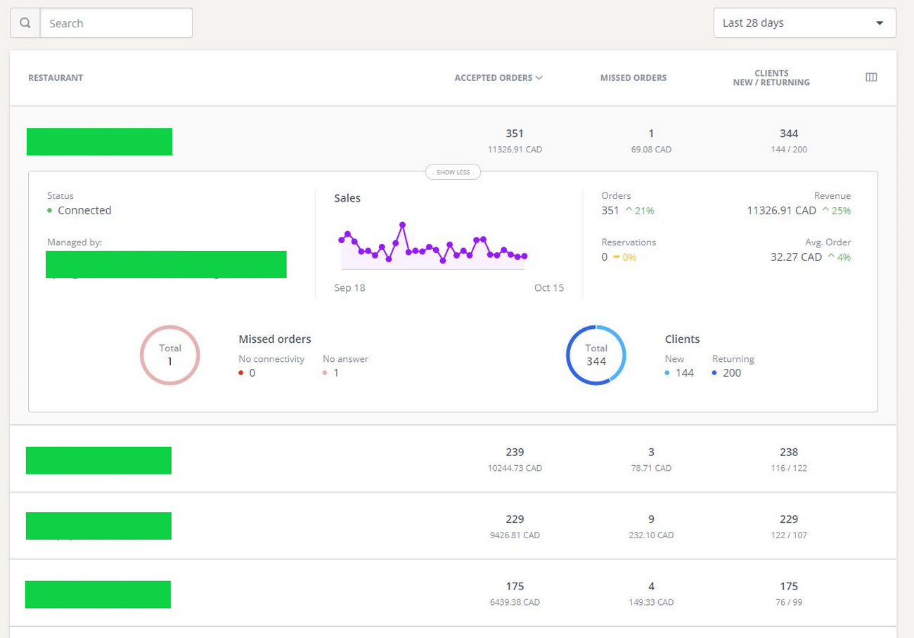Click the missed orders total donut chart
This screenshot has width=914, height=638.
(170, 355)
